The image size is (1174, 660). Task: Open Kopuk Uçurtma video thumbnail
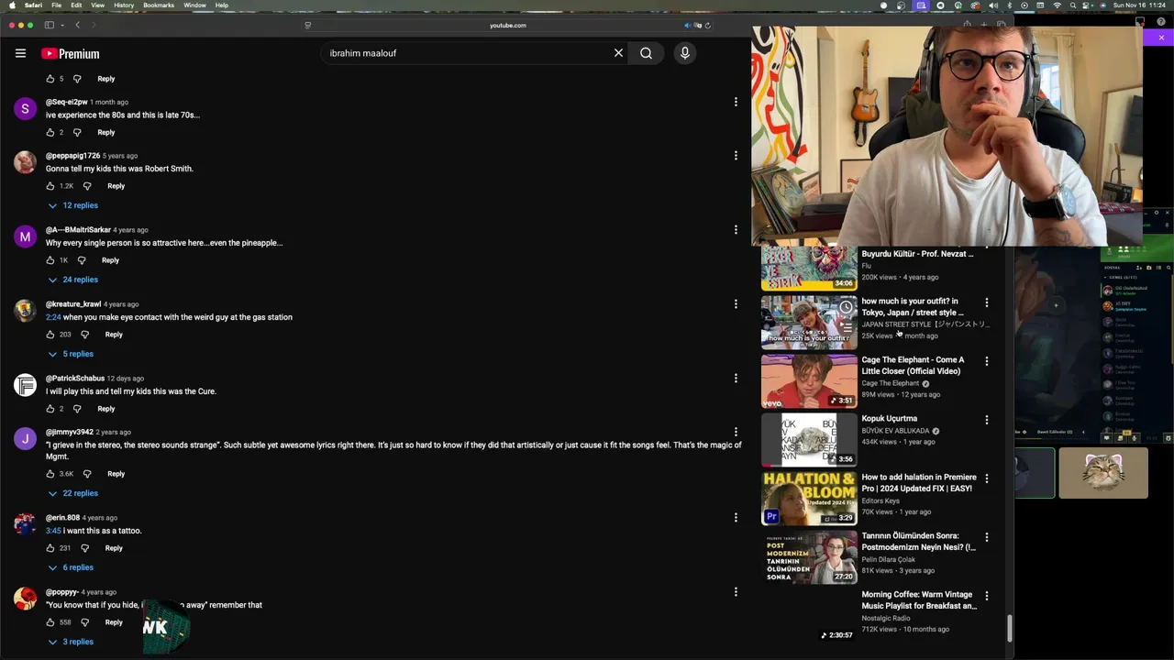coord(809,440)
